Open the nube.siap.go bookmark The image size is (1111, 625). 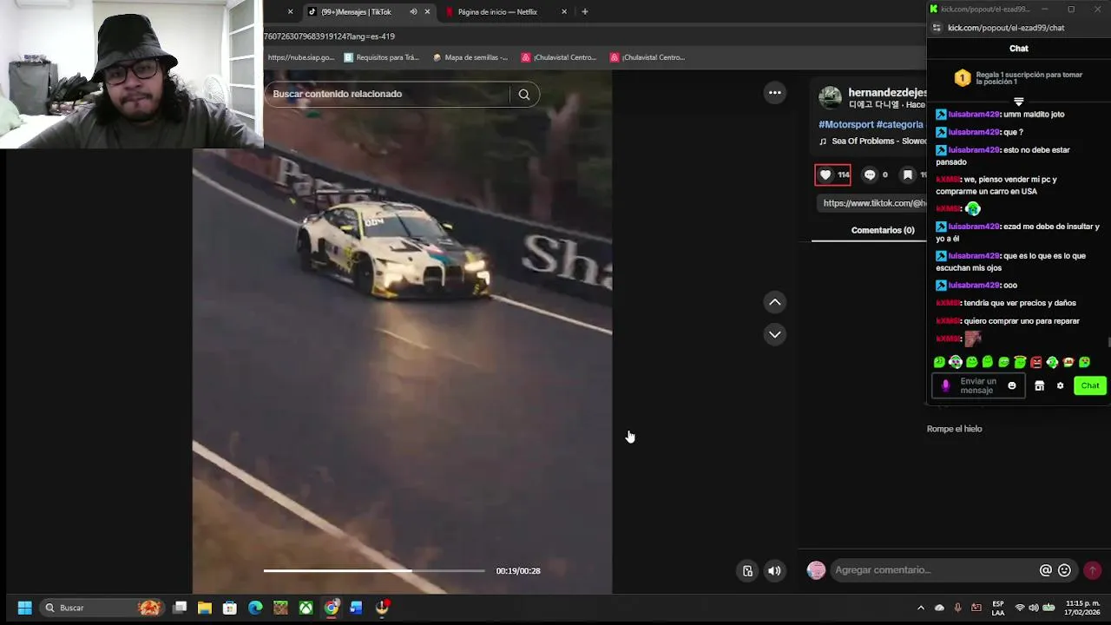[x=300, y=57]
